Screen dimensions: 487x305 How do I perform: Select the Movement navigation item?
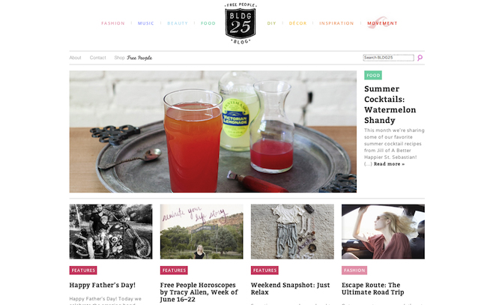382,23
